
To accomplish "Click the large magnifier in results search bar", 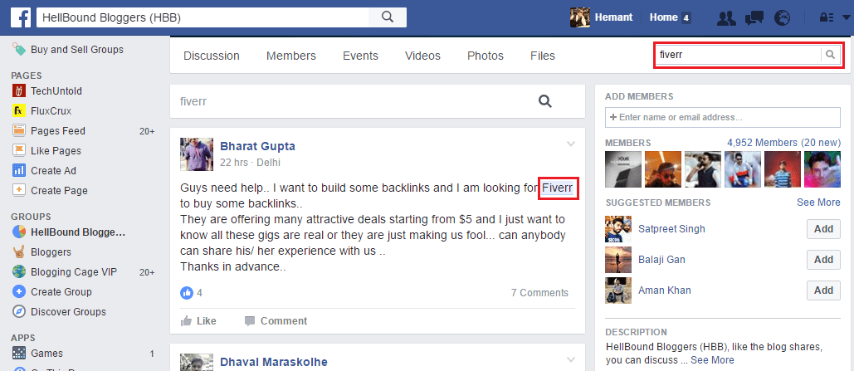I will [544, 101].
